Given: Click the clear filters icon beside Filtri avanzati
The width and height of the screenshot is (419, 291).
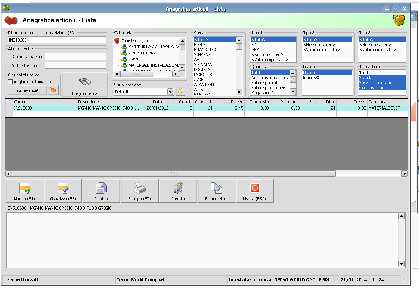Looking at the screenshot, I should 53,90.
